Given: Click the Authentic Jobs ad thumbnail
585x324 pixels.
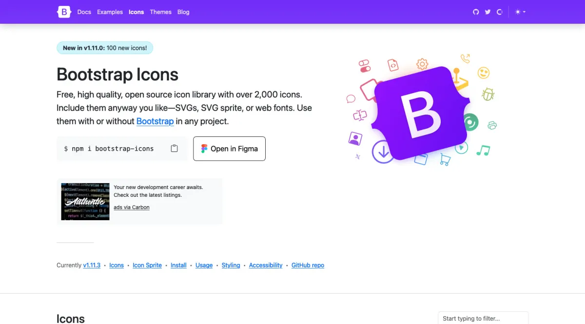Looking at the screenshot, I should (x=85, y=201).
